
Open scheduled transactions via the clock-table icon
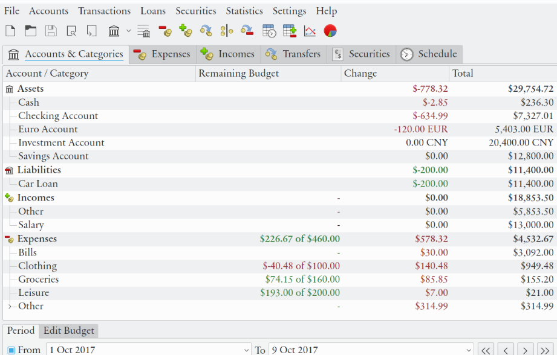[269, 31]
